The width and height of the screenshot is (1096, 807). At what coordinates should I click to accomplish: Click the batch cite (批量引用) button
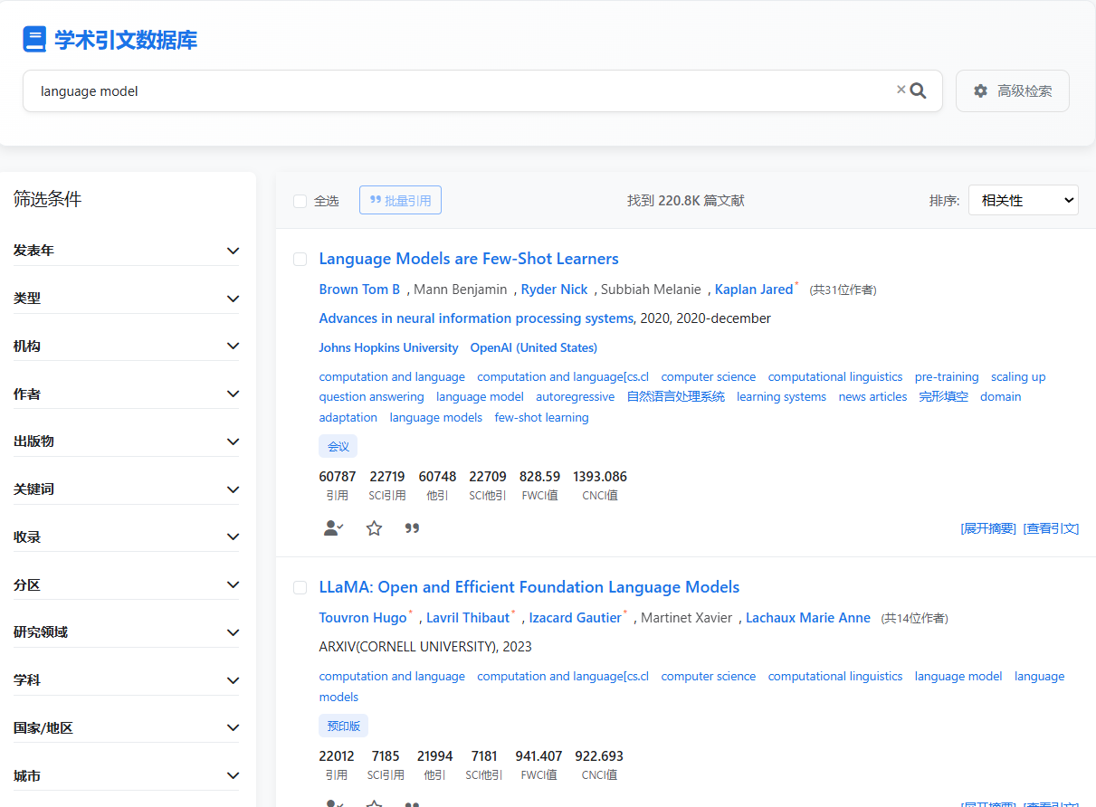point(400,200)
